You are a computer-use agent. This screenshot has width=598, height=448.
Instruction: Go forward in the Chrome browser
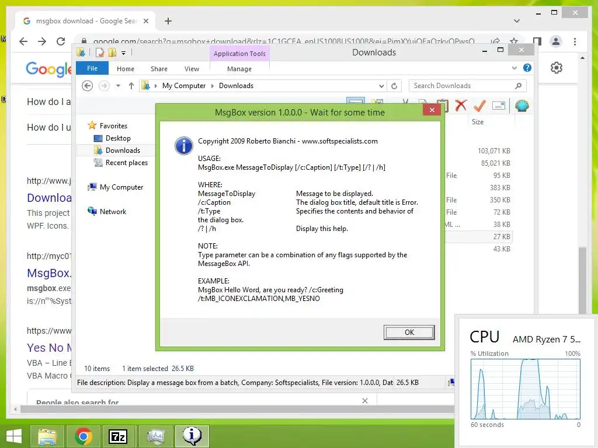(x=42, y=41)
